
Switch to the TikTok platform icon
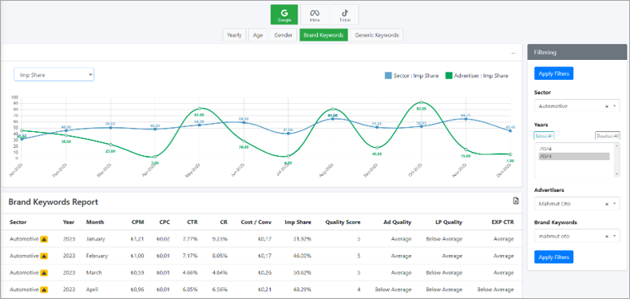344,14
